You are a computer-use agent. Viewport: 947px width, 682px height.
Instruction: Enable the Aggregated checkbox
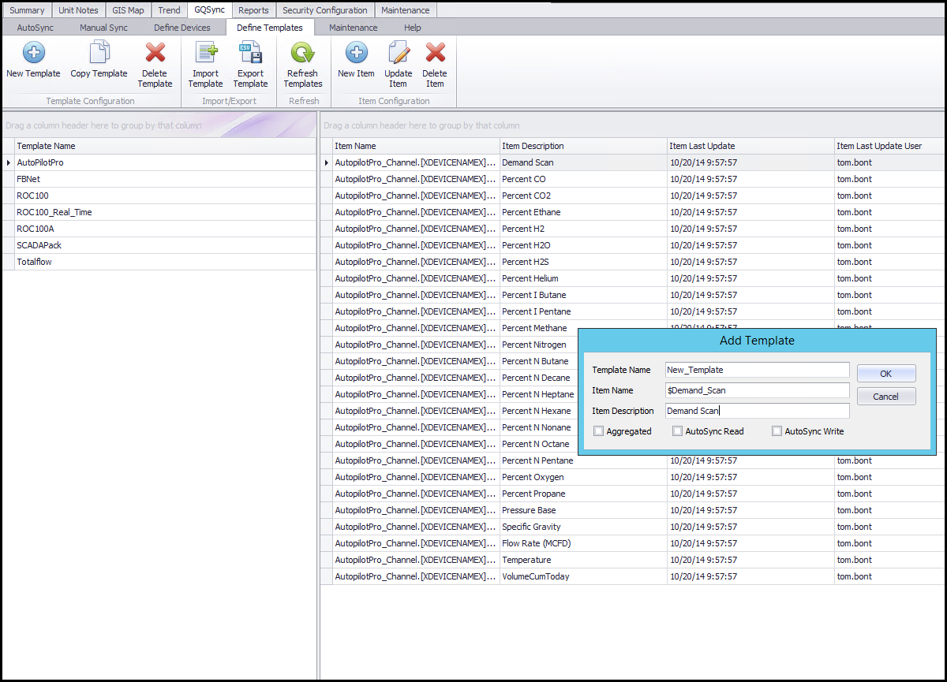599,431
